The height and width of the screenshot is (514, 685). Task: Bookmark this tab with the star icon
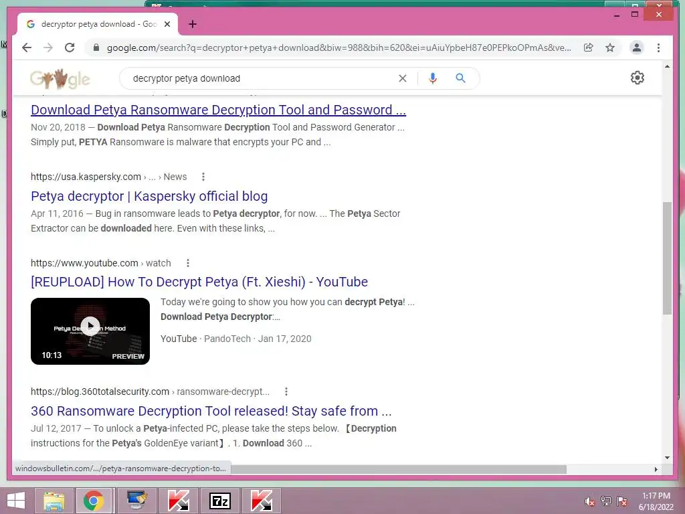[610, 48]
